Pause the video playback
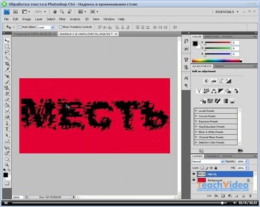The height and width of the screenshot is (207, 260). [6, 203]
